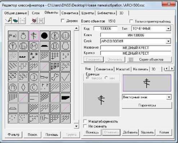Screen dimensions: 178x143
Task: Open Серия объектов button
Action: click(x=149, y=59)
